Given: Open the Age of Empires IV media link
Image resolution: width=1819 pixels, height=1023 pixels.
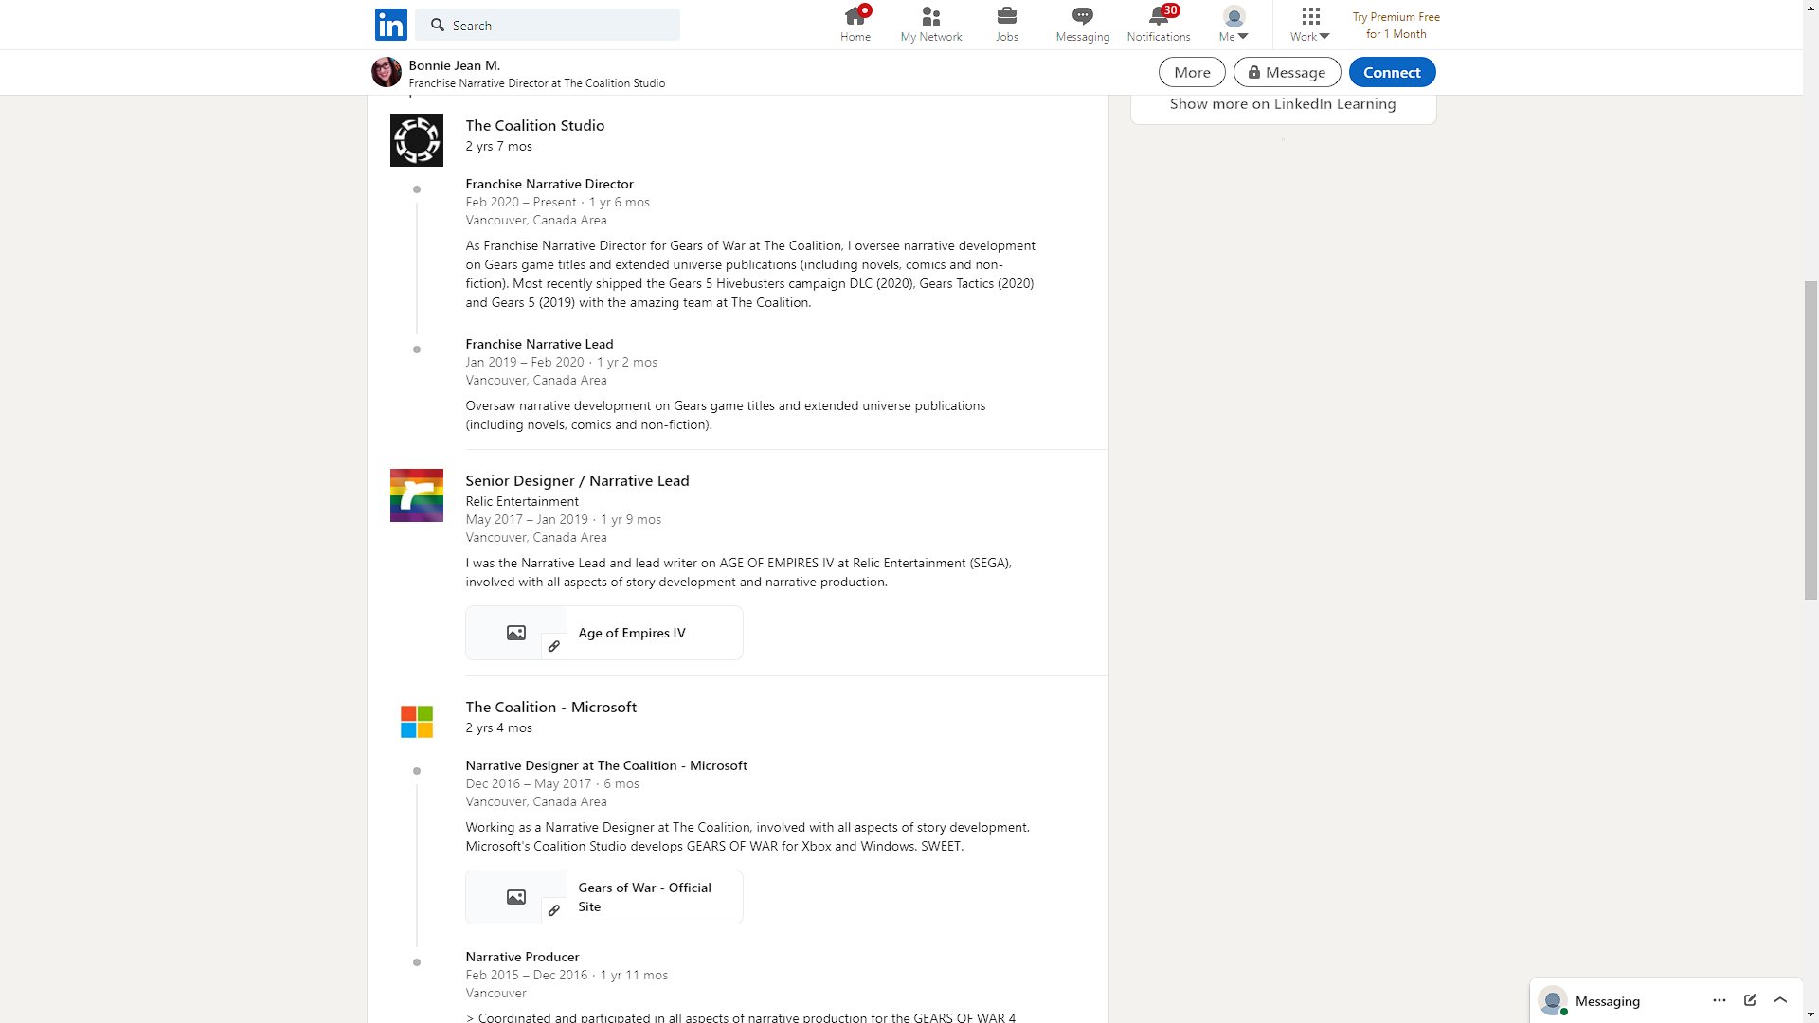Looking at the screenshot, I should pos(604,633).
